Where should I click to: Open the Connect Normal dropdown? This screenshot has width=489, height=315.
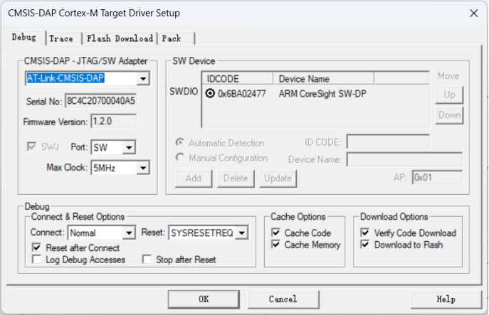pyautogui.click(x=129, y=233)
